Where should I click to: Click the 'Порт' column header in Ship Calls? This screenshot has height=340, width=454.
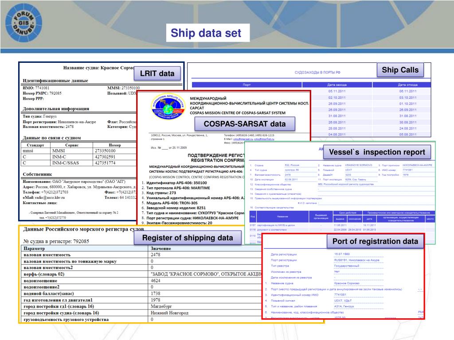tap(247, 85)
